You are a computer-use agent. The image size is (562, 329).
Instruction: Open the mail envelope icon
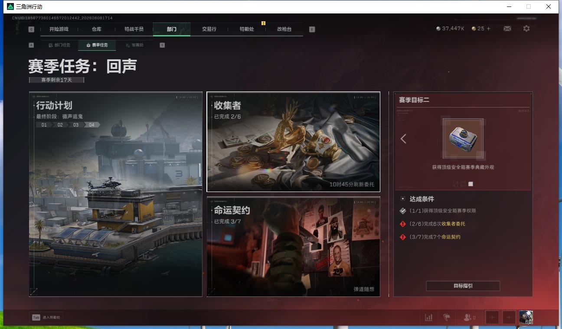[x=507, y=29]
